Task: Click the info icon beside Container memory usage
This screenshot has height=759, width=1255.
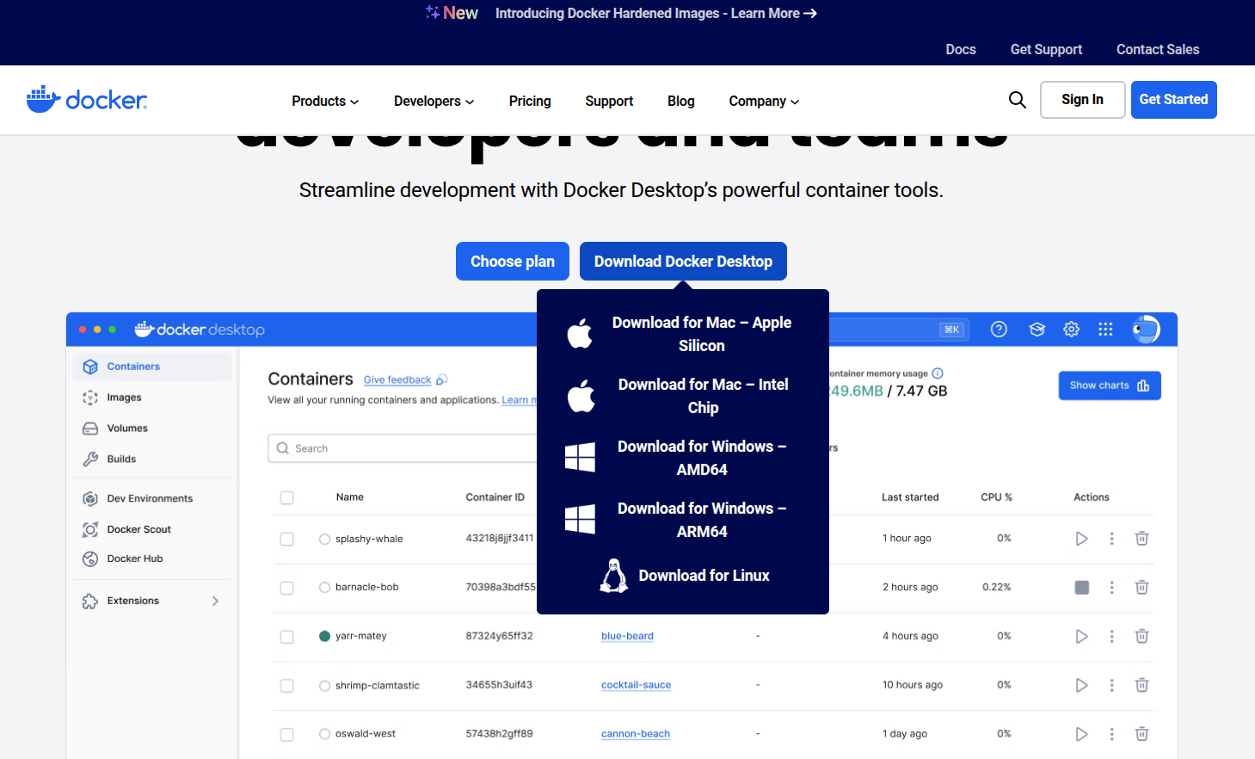Action: point(938,373)
